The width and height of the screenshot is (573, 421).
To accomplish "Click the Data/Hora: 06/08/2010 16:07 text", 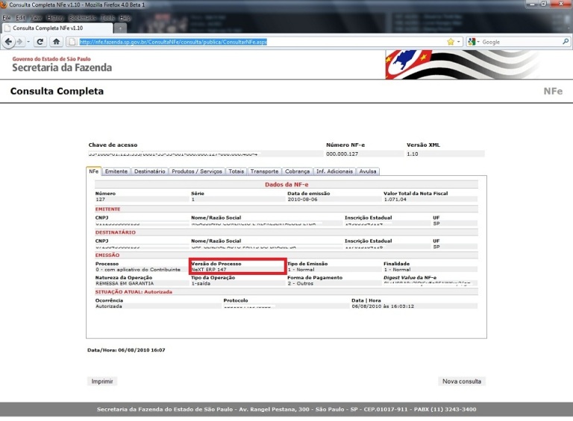I will (126, 350).
